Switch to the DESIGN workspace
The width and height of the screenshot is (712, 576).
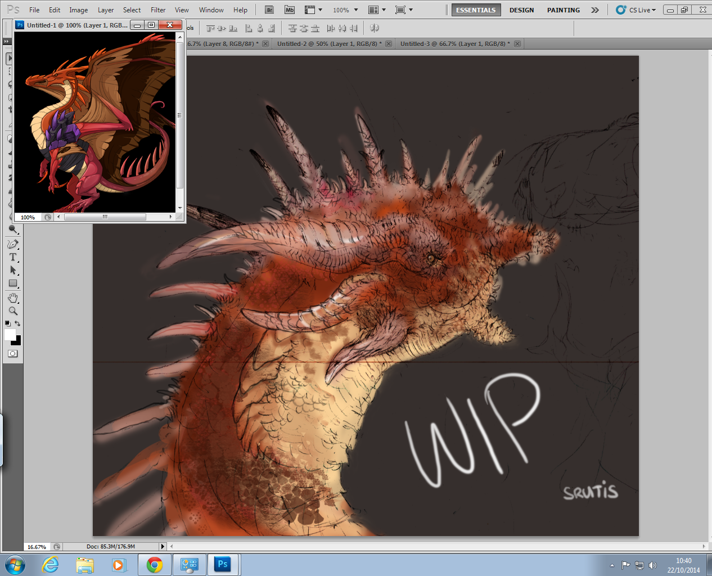(521, 10)
